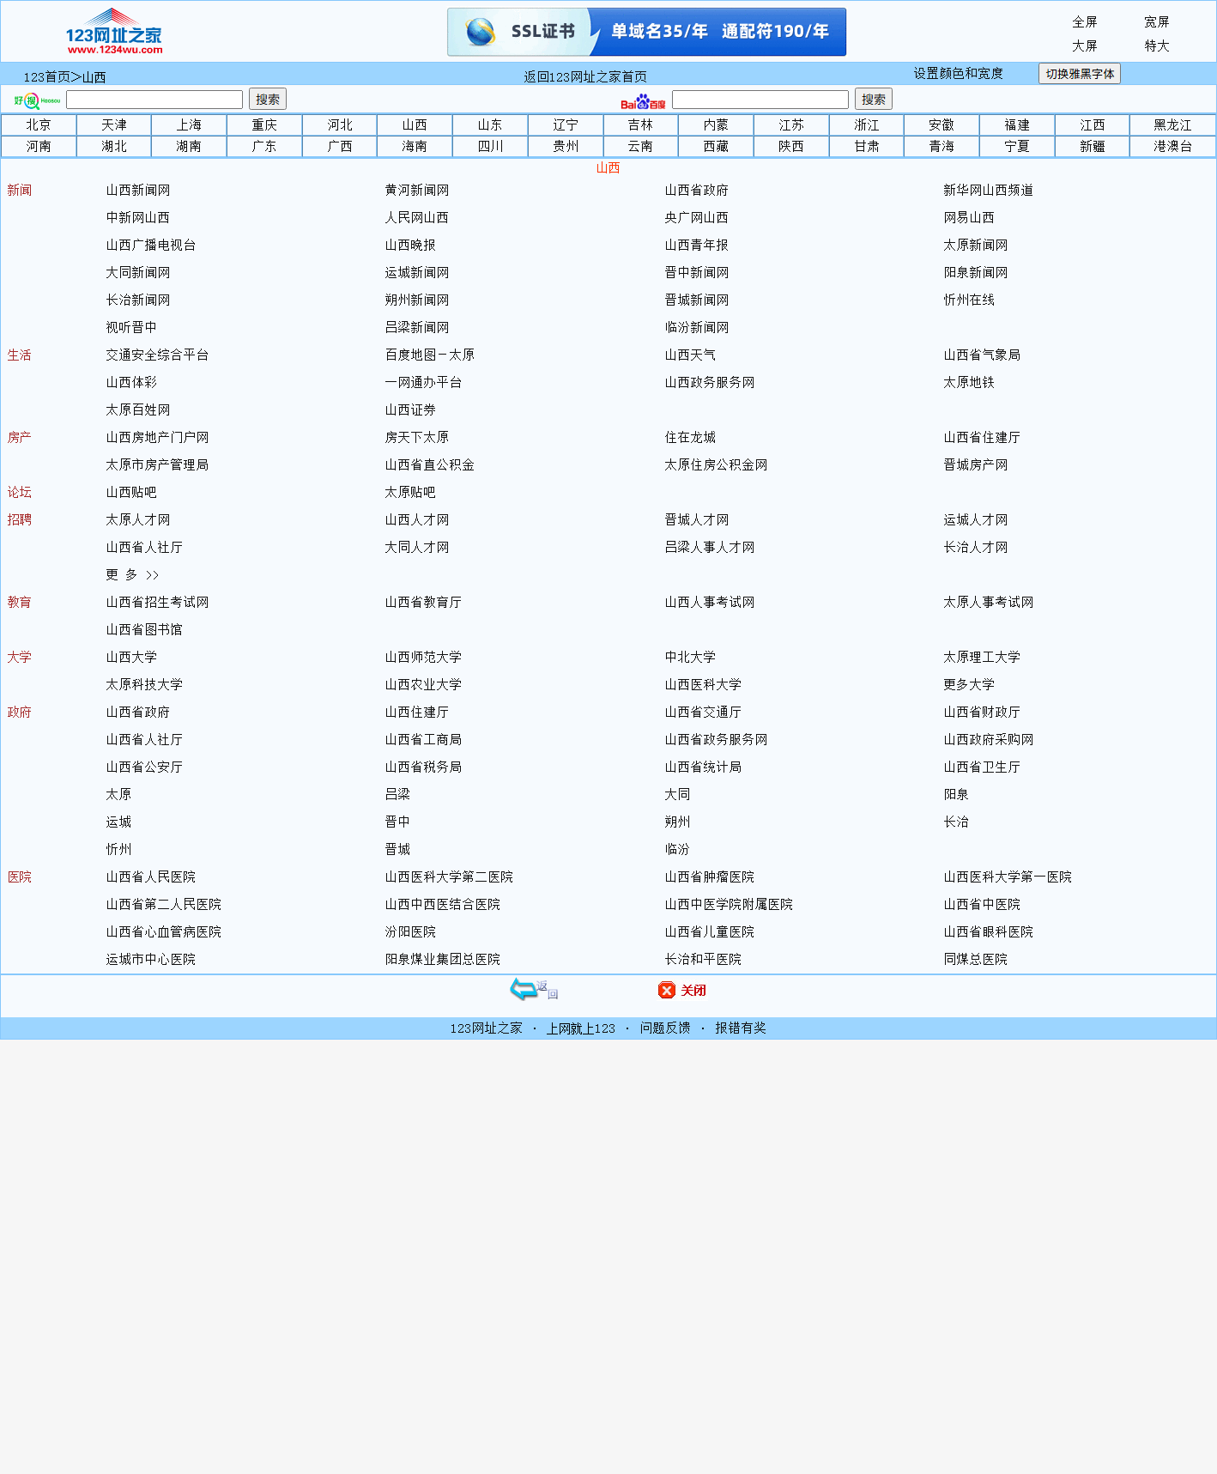
Task: Click the red close X icon
Action: (x=667, y=990)
